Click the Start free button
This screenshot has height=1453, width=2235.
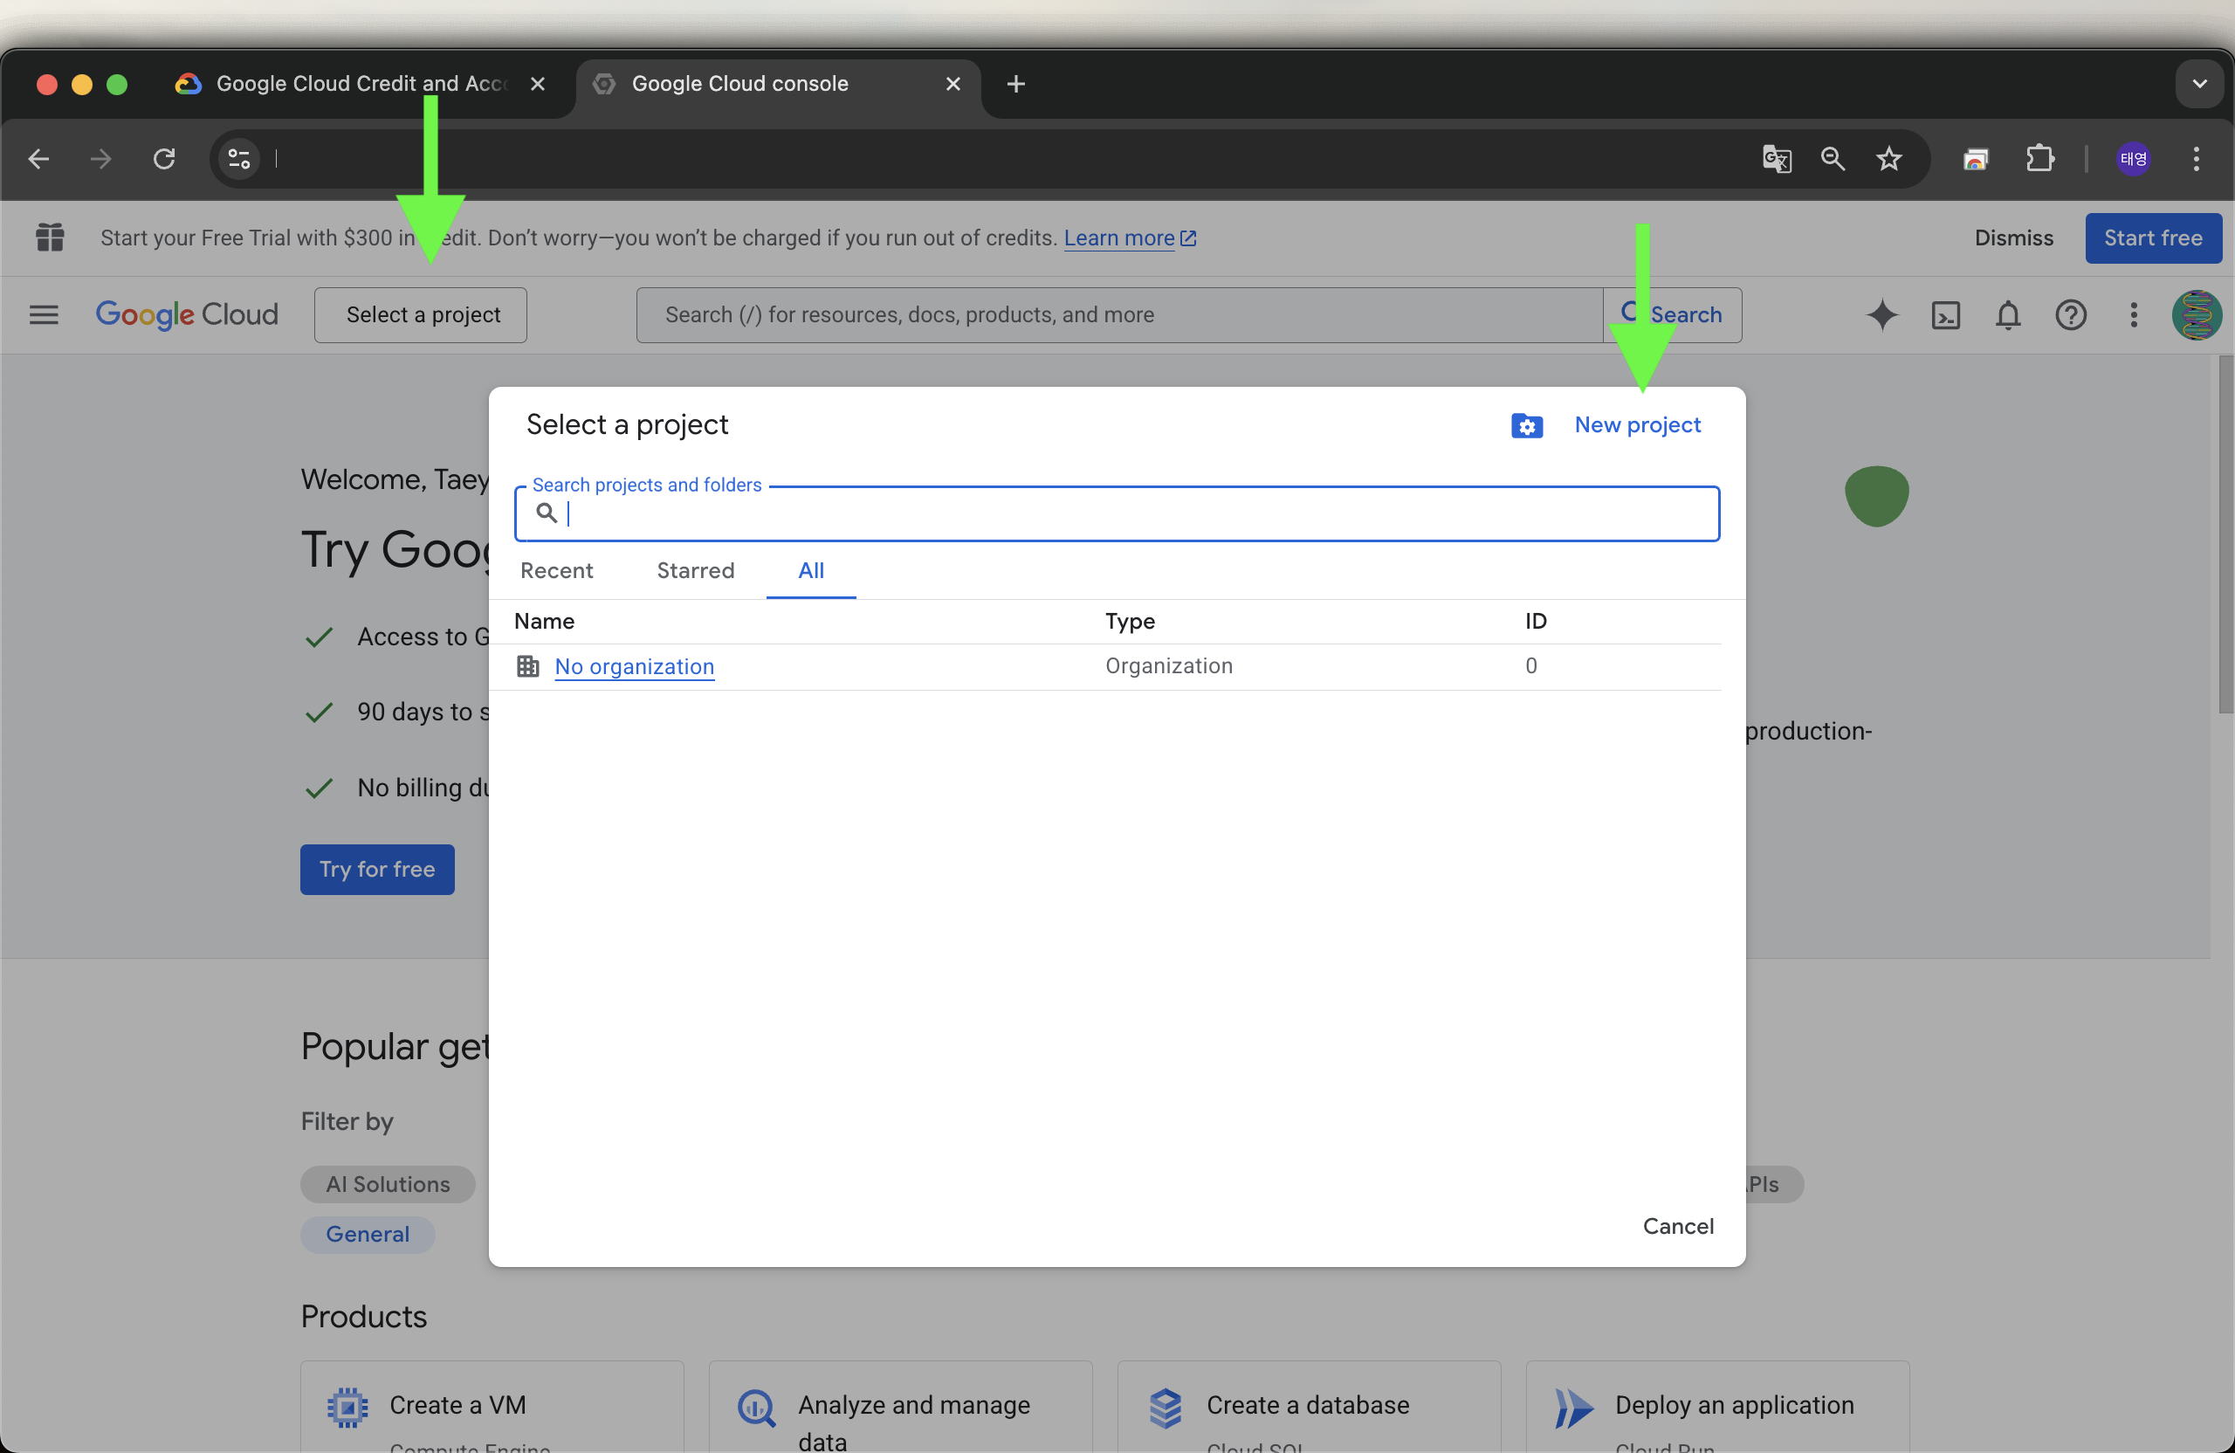2152,238
